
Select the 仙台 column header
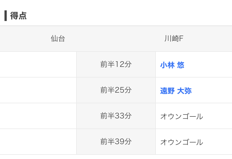[58, 39]
